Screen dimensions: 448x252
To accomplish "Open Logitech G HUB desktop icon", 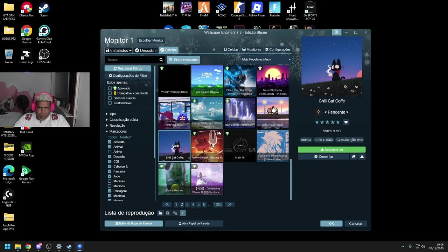I will (9, 198).
